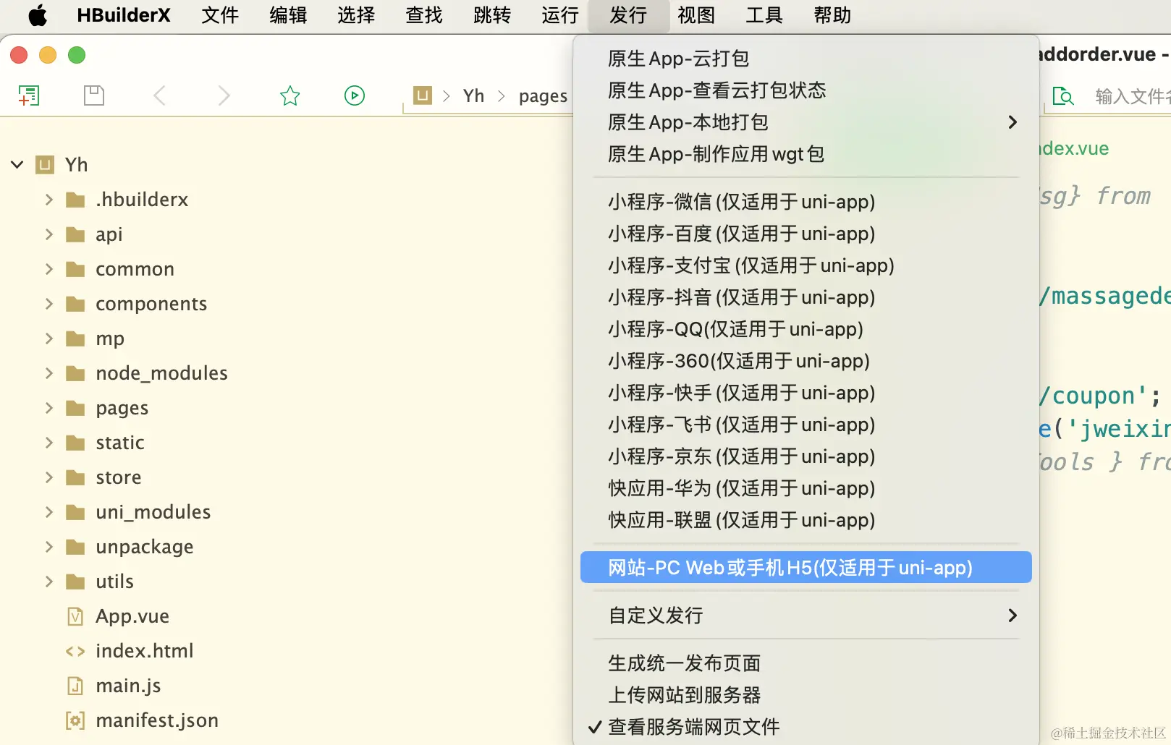Click the pages folder icon in tree
The height and width of the screenshot is (745, 1171).
[75, 408]
